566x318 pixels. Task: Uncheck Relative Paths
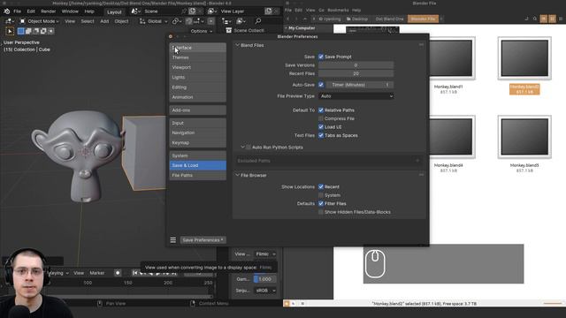321,110
